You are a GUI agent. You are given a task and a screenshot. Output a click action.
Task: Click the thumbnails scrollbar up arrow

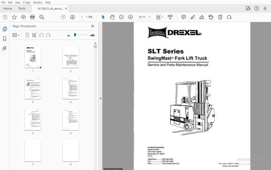(x=95, y=43)
